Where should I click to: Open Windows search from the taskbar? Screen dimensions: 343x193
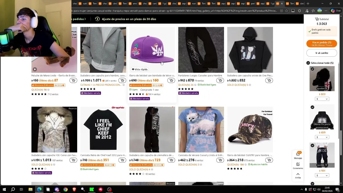(13, 190)
